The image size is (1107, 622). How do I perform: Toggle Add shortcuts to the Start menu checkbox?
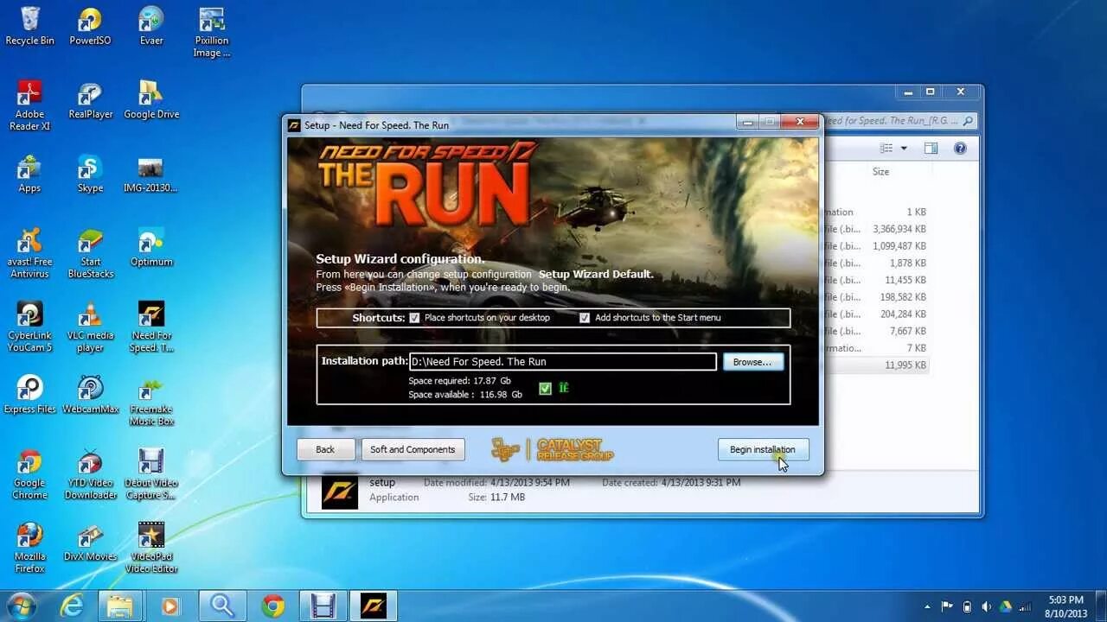[x=585, y=318]
